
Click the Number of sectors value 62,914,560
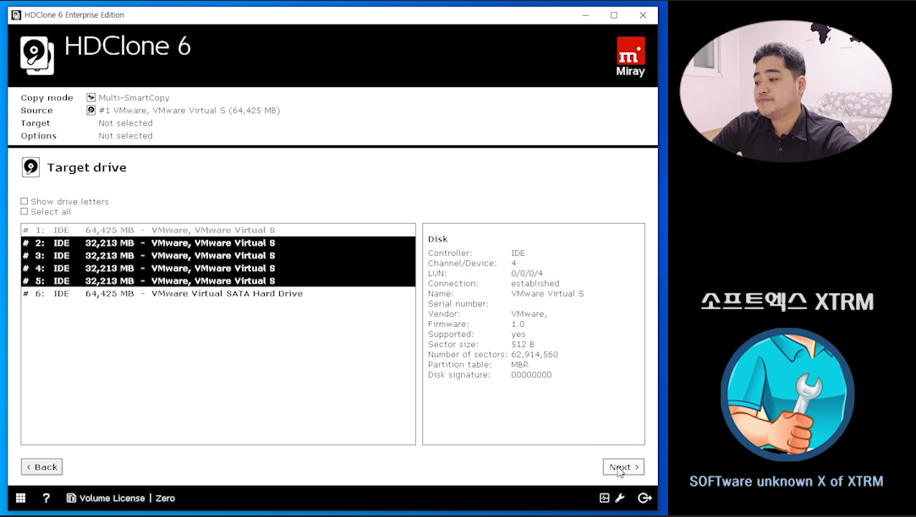point(535,354)
